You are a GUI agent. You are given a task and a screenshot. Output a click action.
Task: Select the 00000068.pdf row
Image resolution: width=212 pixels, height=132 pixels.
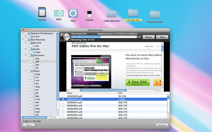[x=113, y=109]
